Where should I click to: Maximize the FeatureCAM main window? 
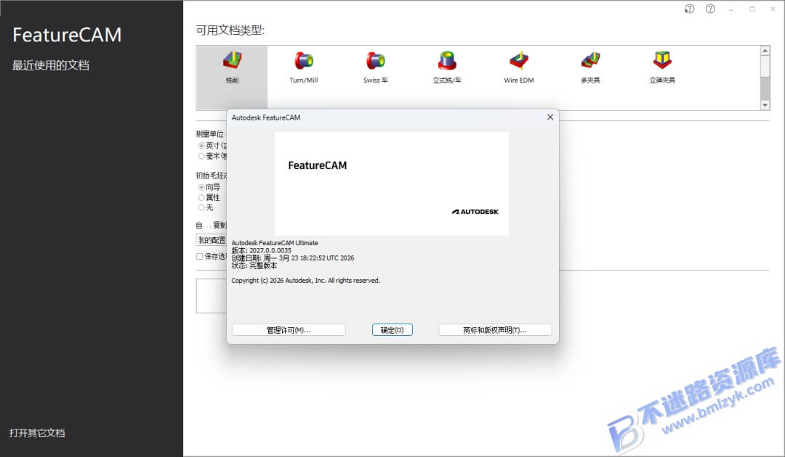[x=752, y=9]
